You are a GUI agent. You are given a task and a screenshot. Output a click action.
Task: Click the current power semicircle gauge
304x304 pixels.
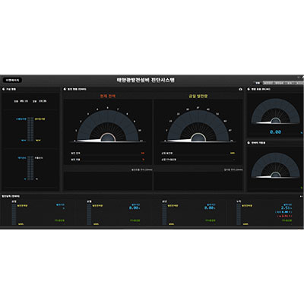click(x=108, y=125)
